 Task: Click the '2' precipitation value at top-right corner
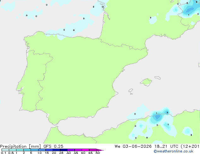click(197, 2)
